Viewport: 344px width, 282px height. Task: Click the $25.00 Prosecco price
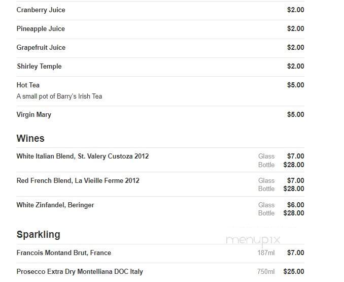pos(294,272)
